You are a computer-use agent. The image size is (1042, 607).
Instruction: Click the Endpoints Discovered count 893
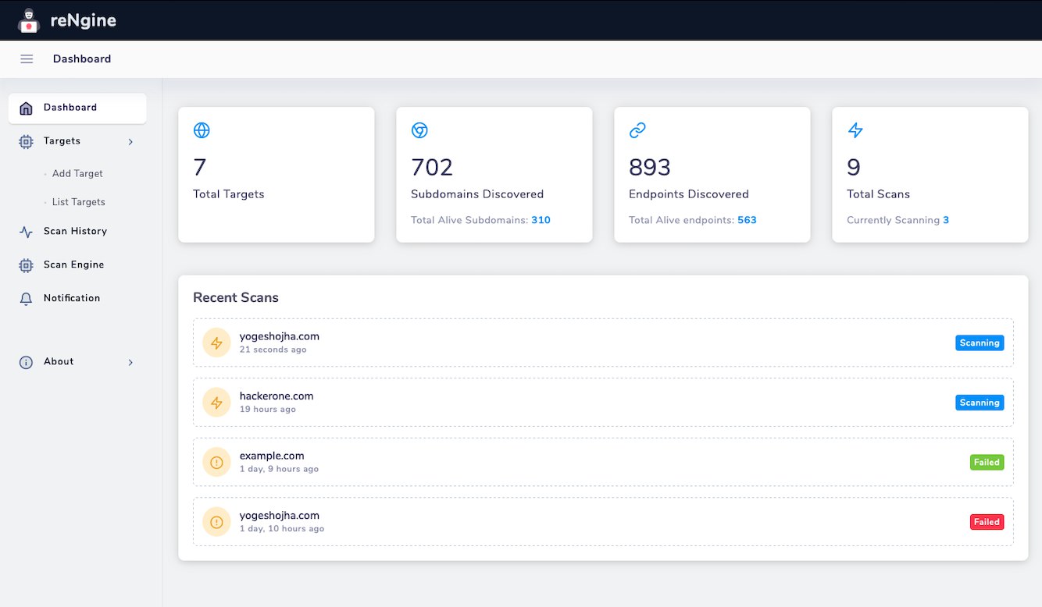[650, 167]
